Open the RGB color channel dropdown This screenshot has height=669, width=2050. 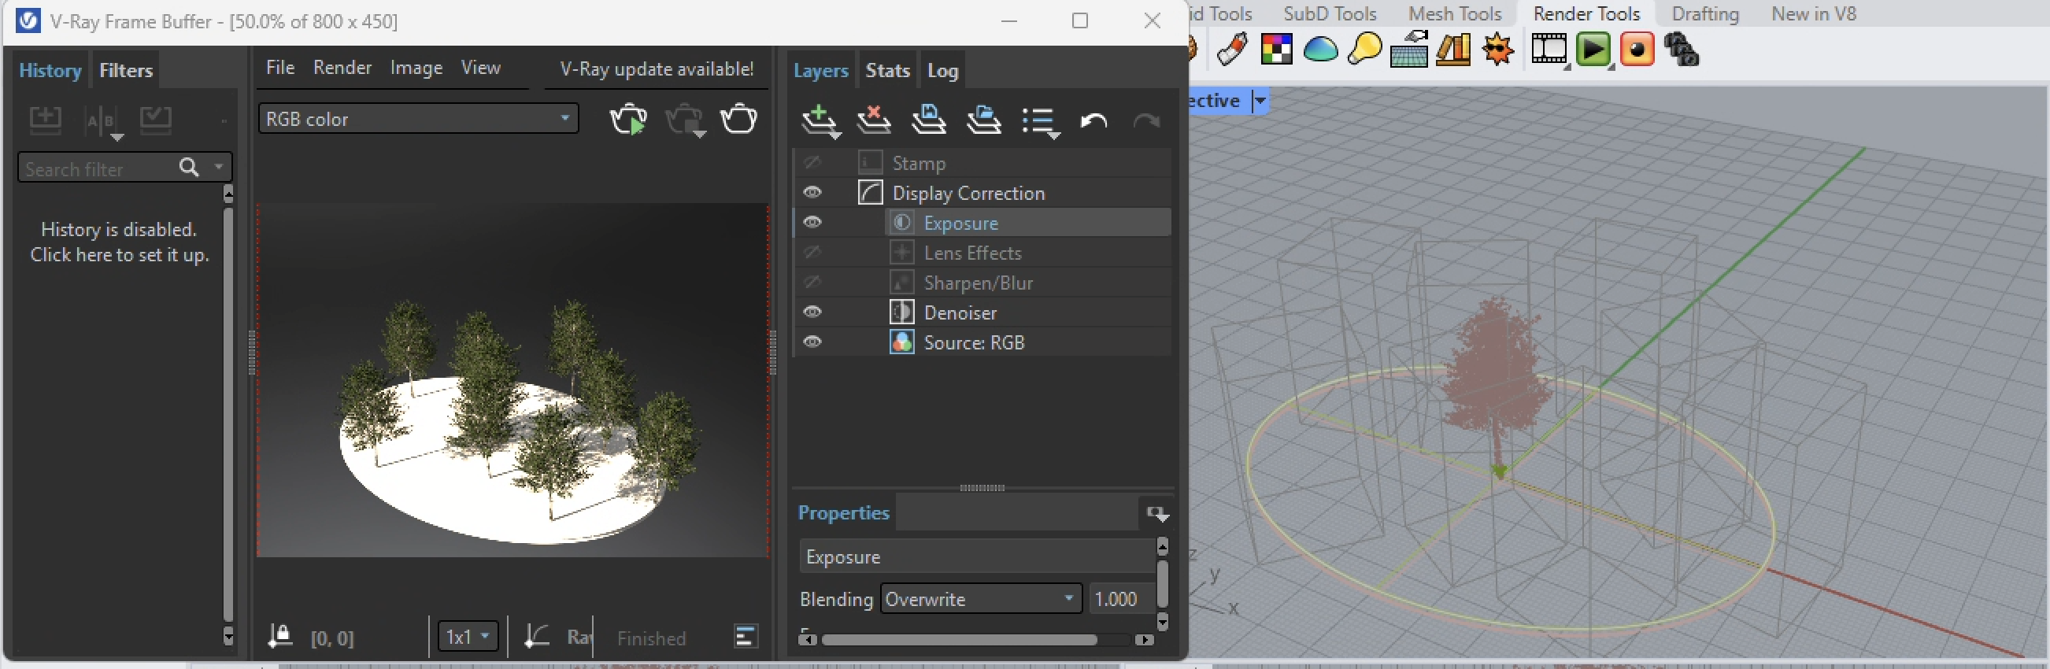418,120
